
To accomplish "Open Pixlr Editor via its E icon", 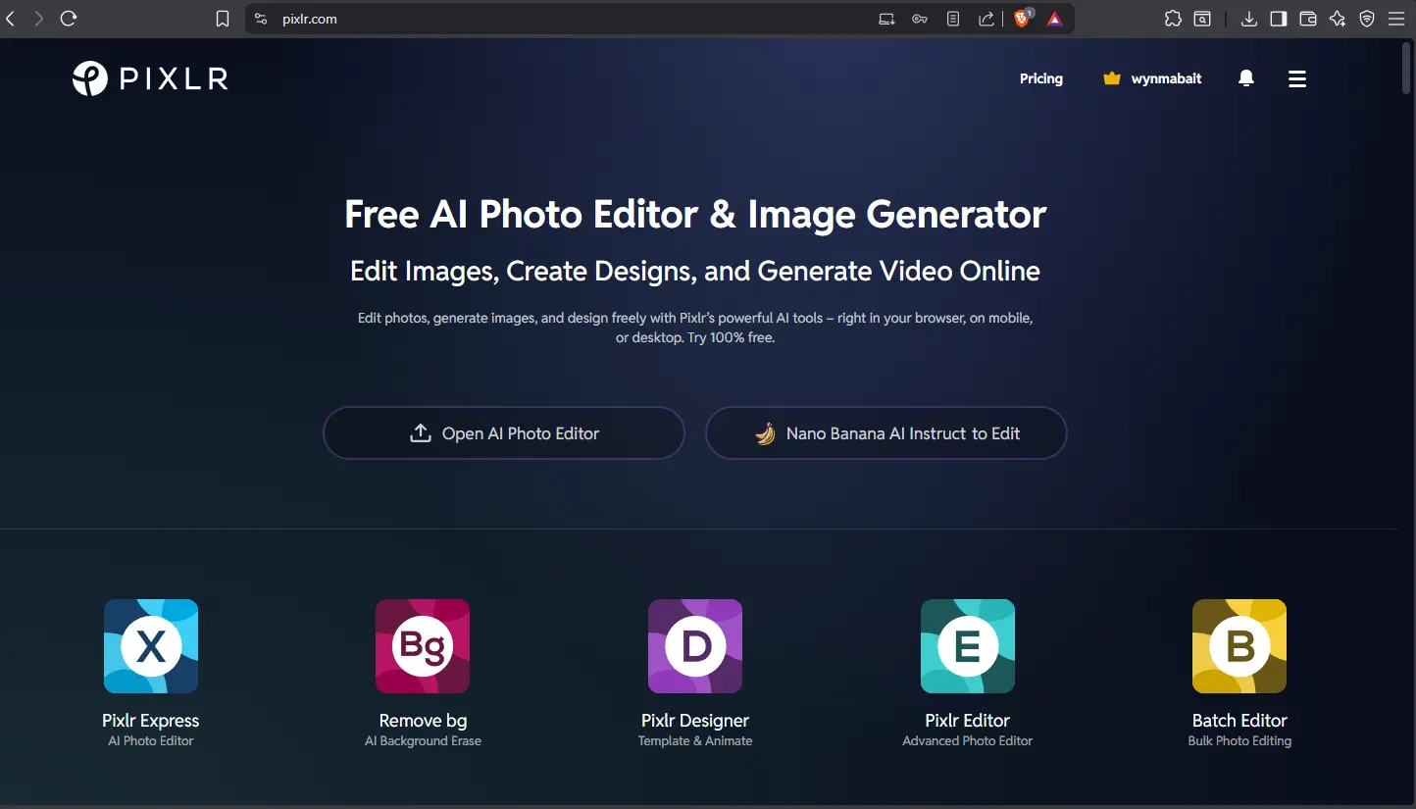I will [968, 646].
